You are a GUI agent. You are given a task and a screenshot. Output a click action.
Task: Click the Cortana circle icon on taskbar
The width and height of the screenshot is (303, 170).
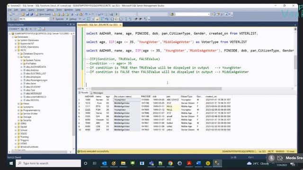point(85,163)
